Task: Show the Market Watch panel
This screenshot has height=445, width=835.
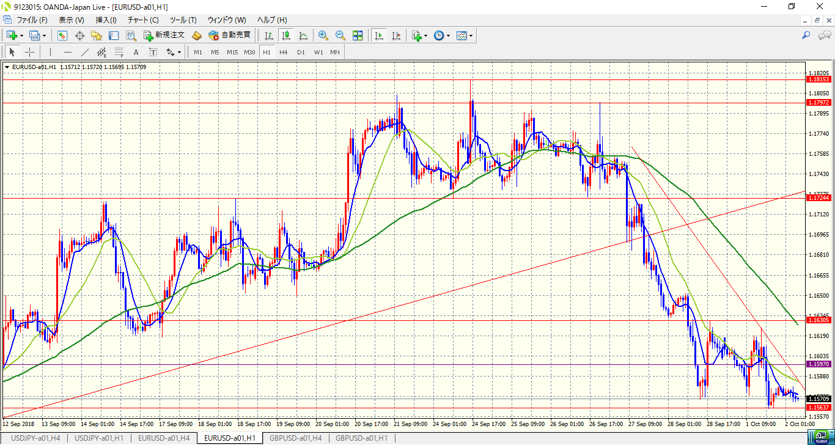Action: (x=62, y=35)
